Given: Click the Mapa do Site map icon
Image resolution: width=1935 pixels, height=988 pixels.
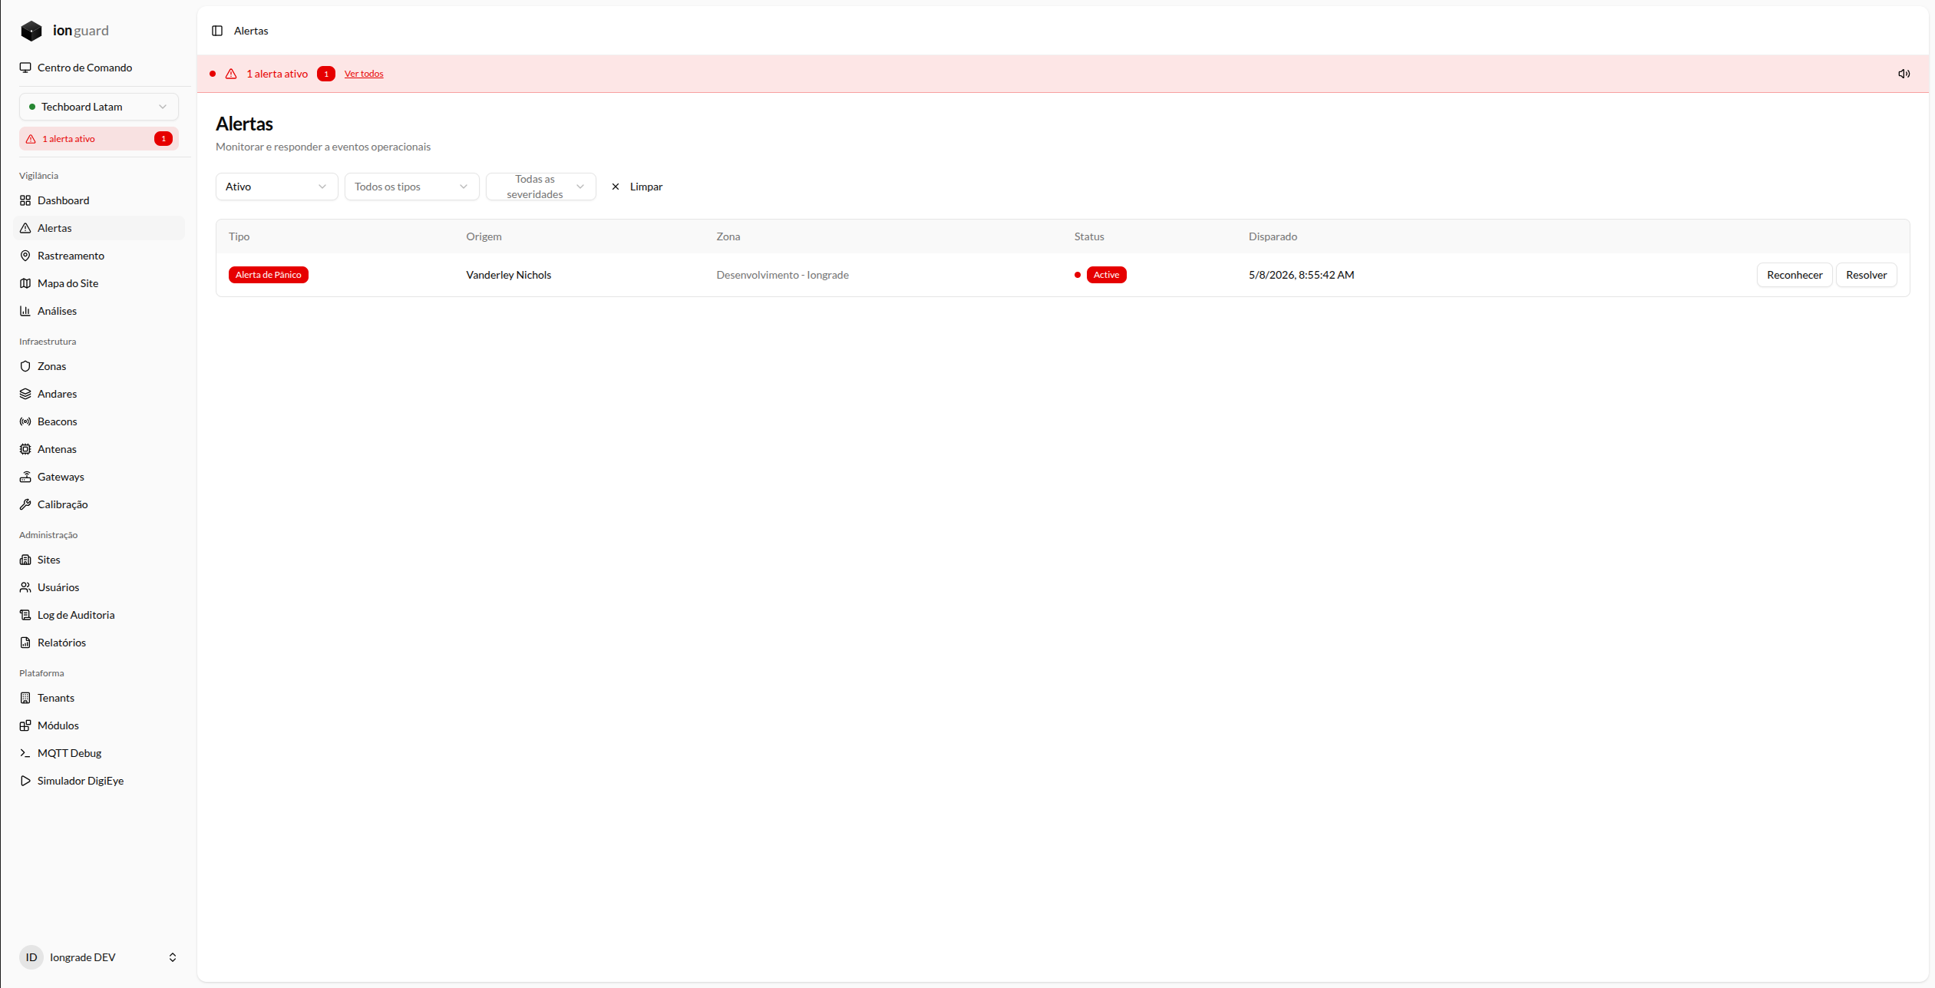Looking at the screenshot, I should point(25,283).
